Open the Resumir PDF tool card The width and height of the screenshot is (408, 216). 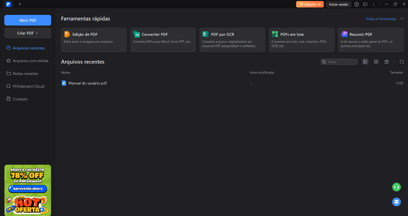[x=371, y=40]
